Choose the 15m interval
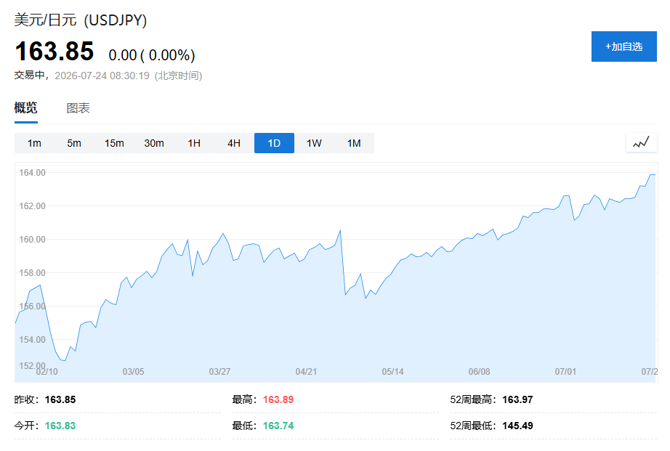The height and width of the screenshot is (451, 670). point(114,143)
